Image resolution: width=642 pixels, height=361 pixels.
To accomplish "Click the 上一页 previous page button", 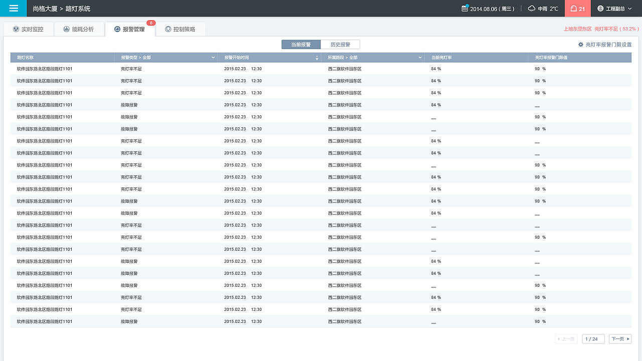I will point(566,339).
